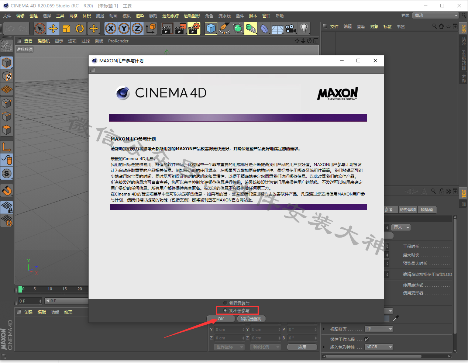
Task: Open the bend deformer icon
Action: point(264,28)
